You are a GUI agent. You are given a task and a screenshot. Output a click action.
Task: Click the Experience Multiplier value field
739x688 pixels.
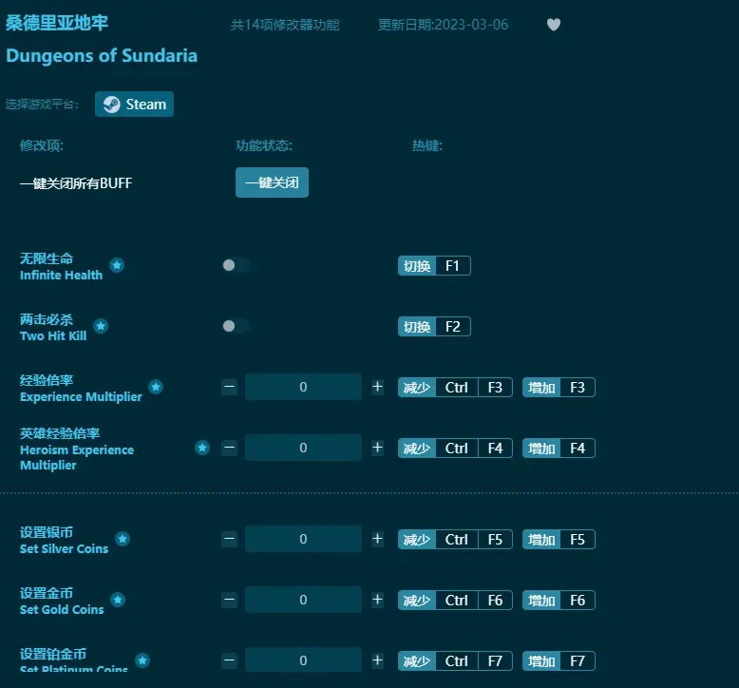[x=303, y=387]
